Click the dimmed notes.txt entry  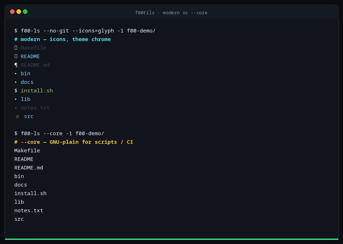(x=35, y=108)
